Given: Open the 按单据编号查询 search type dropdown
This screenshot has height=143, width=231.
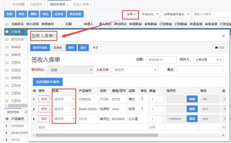Looking at the screenshot, I should 176,14.
